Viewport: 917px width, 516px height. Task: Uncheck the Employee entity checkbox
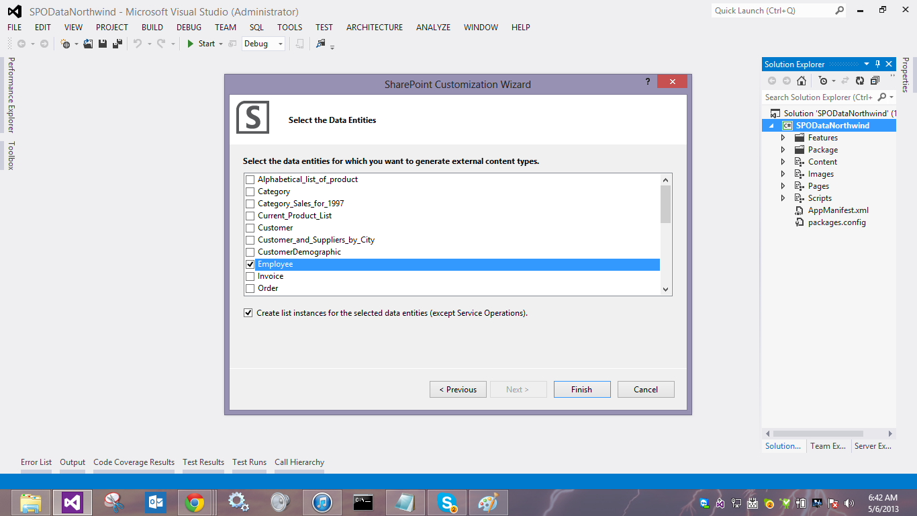(250, 264)
